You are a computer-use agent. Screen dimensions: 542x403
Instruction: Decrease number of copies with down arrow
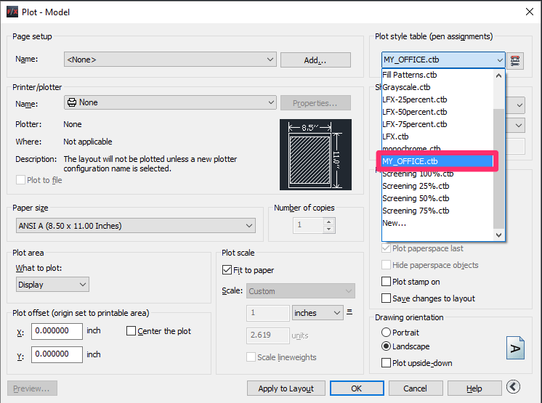point(329,229)
